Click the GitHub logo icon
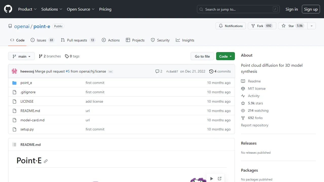 pyautogui.click(x=8, y=9)
